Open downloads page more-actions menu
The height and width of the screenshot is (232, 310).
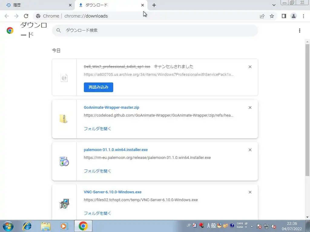300,31
